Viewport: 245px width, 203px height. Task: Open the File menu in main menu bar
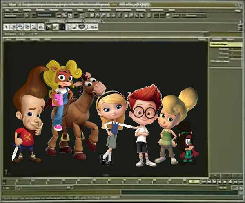click(7, 10)
